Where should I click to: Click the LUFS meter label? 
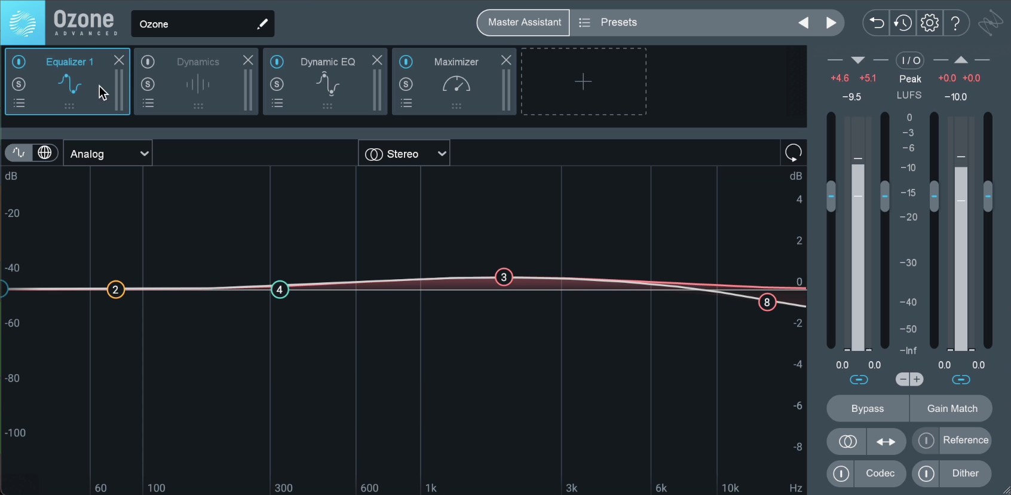tap(909, 95)
